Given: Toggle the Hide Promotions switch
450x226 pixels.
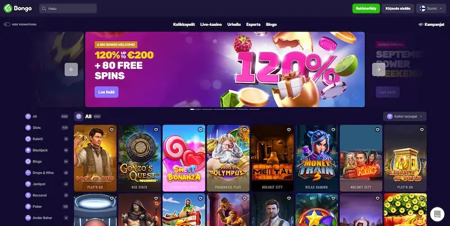Looking at the screenshot, I should coord(7,24).
